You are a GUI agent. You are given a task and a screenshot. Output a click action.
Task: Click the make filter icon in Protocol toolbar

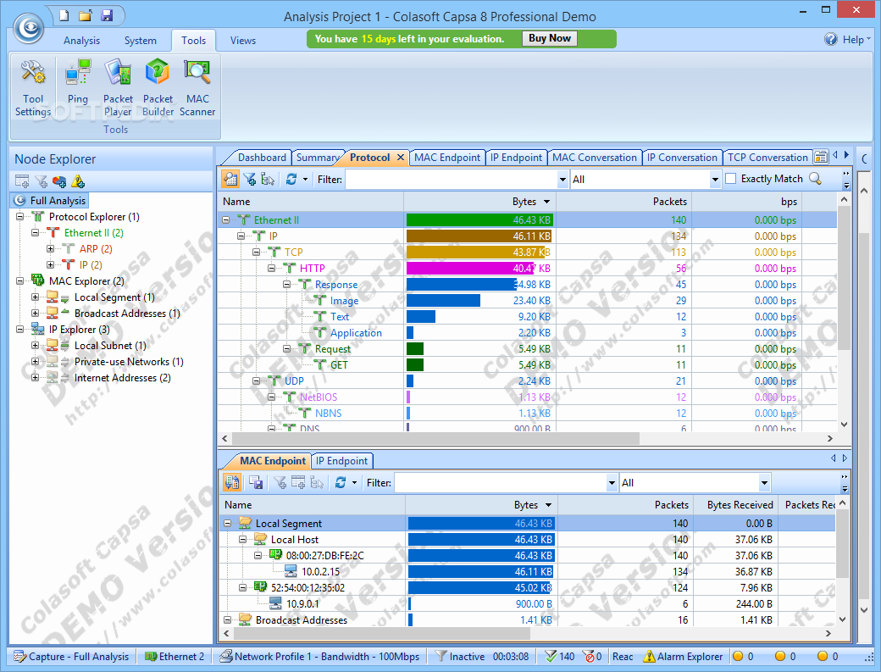point(250,180)
